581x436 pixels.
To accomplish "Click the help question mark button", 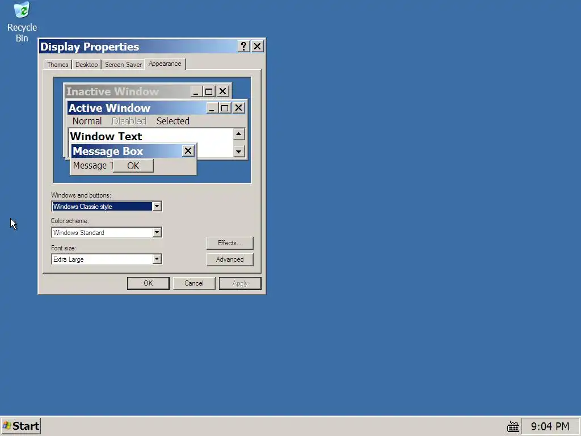I will coord(243,47).
